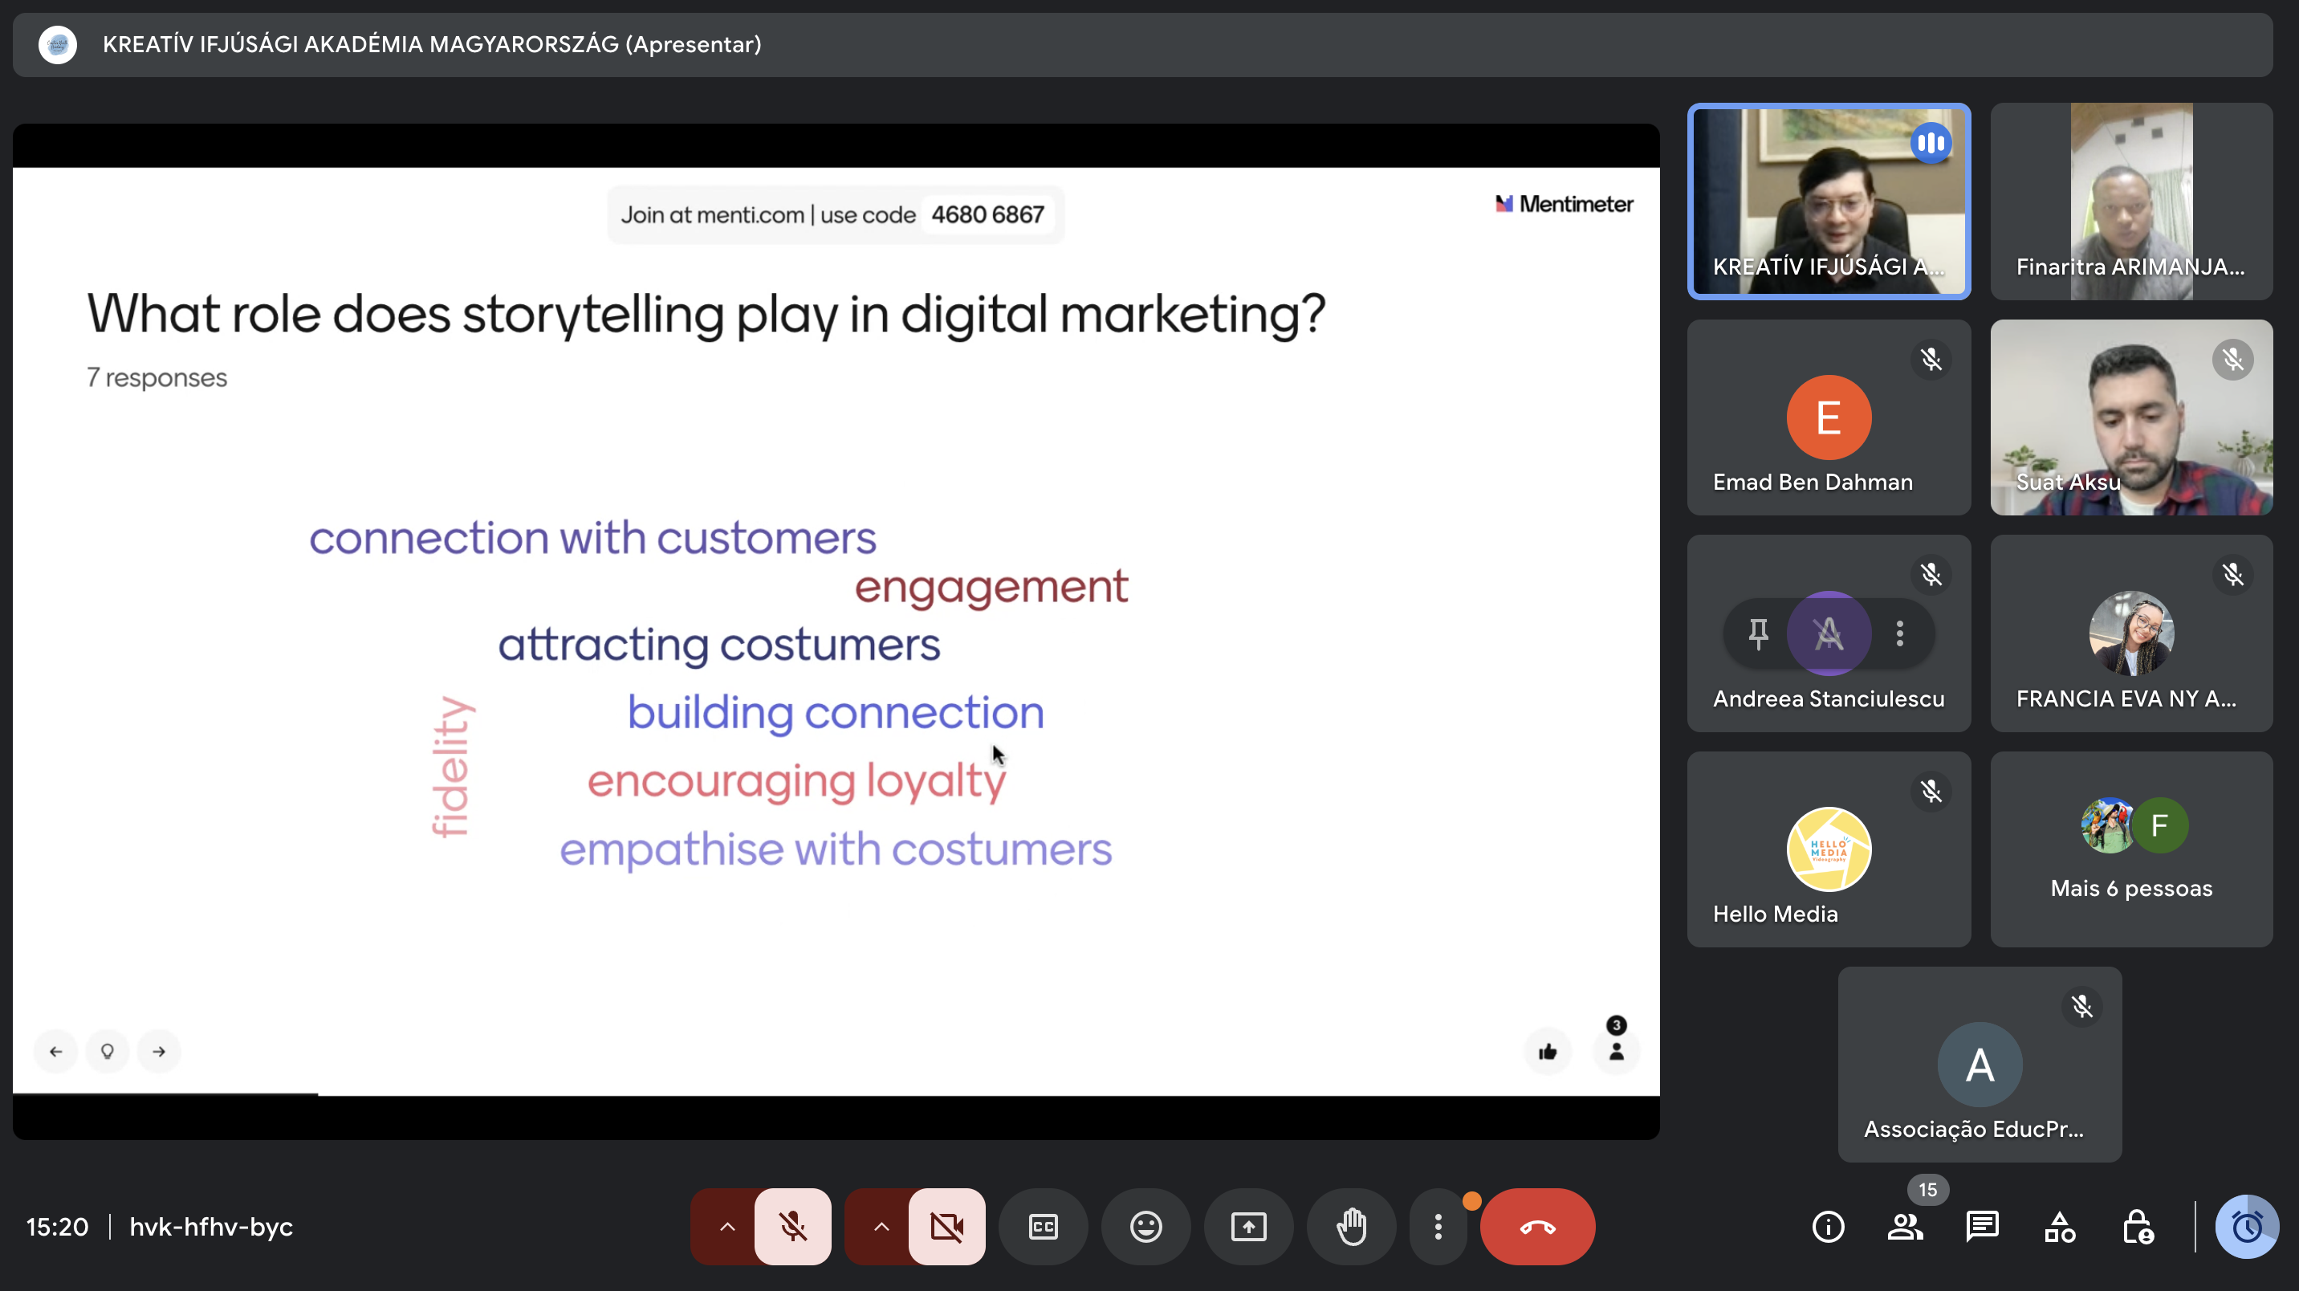Expand video settings chevron

(881, 1227)
